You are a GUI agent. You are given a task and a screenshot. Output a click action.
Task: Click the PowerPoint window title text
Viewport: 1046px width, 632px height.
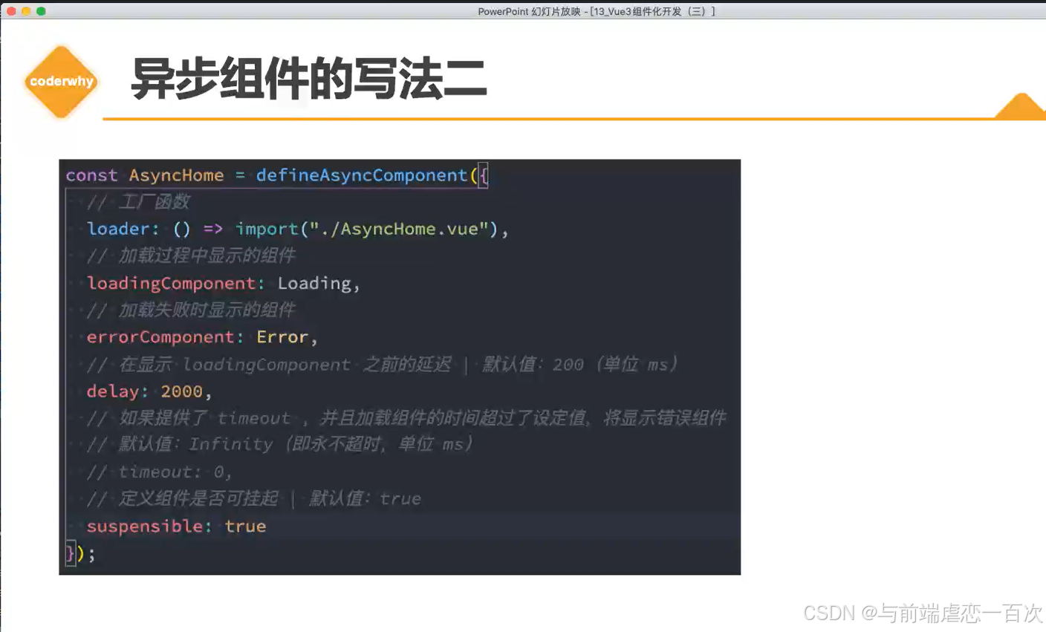point(597,11)
